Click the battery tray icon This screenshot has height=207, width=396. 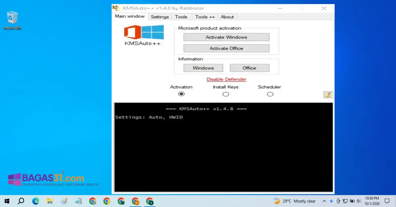(352, 201)
